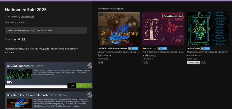The height and width of the screenshot is (109, 232).
Task: Click the small Steam platform icon under the Odiumfloreo banner
Action: [11, 82]
